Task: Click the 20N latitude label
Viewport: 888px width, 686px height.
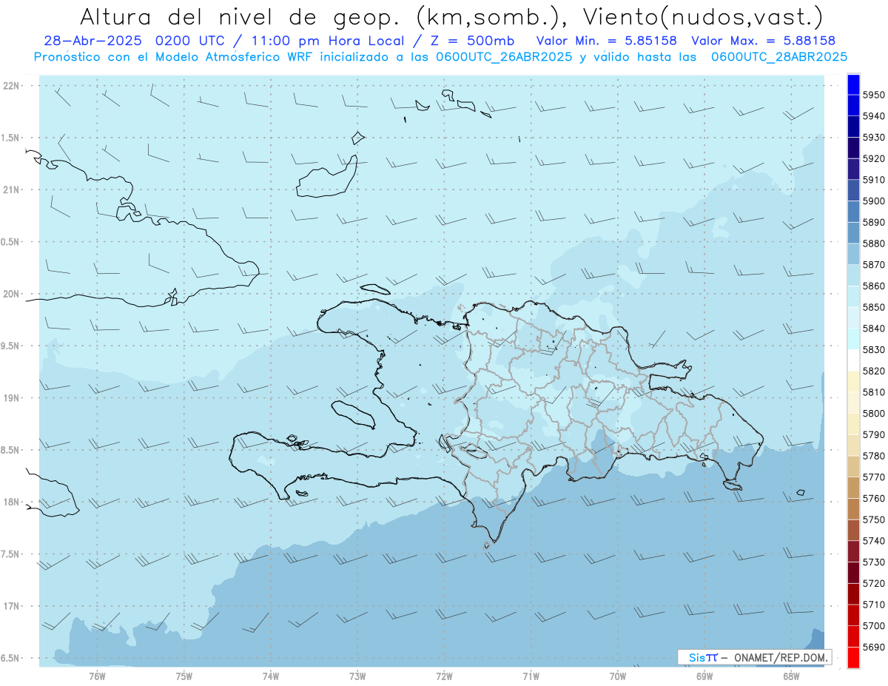Action: pyautogui.click(x=11, y=294)
